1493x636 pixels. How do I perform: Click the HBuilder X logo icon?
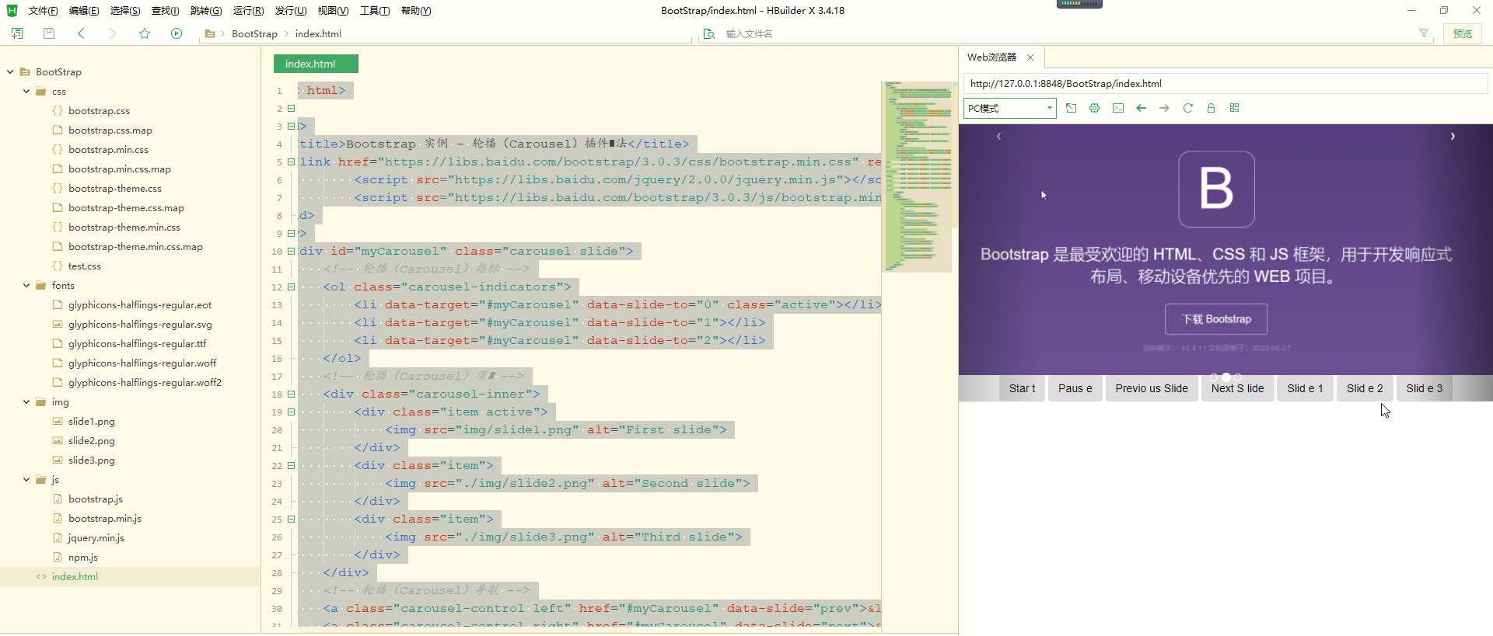click(12, 10)
